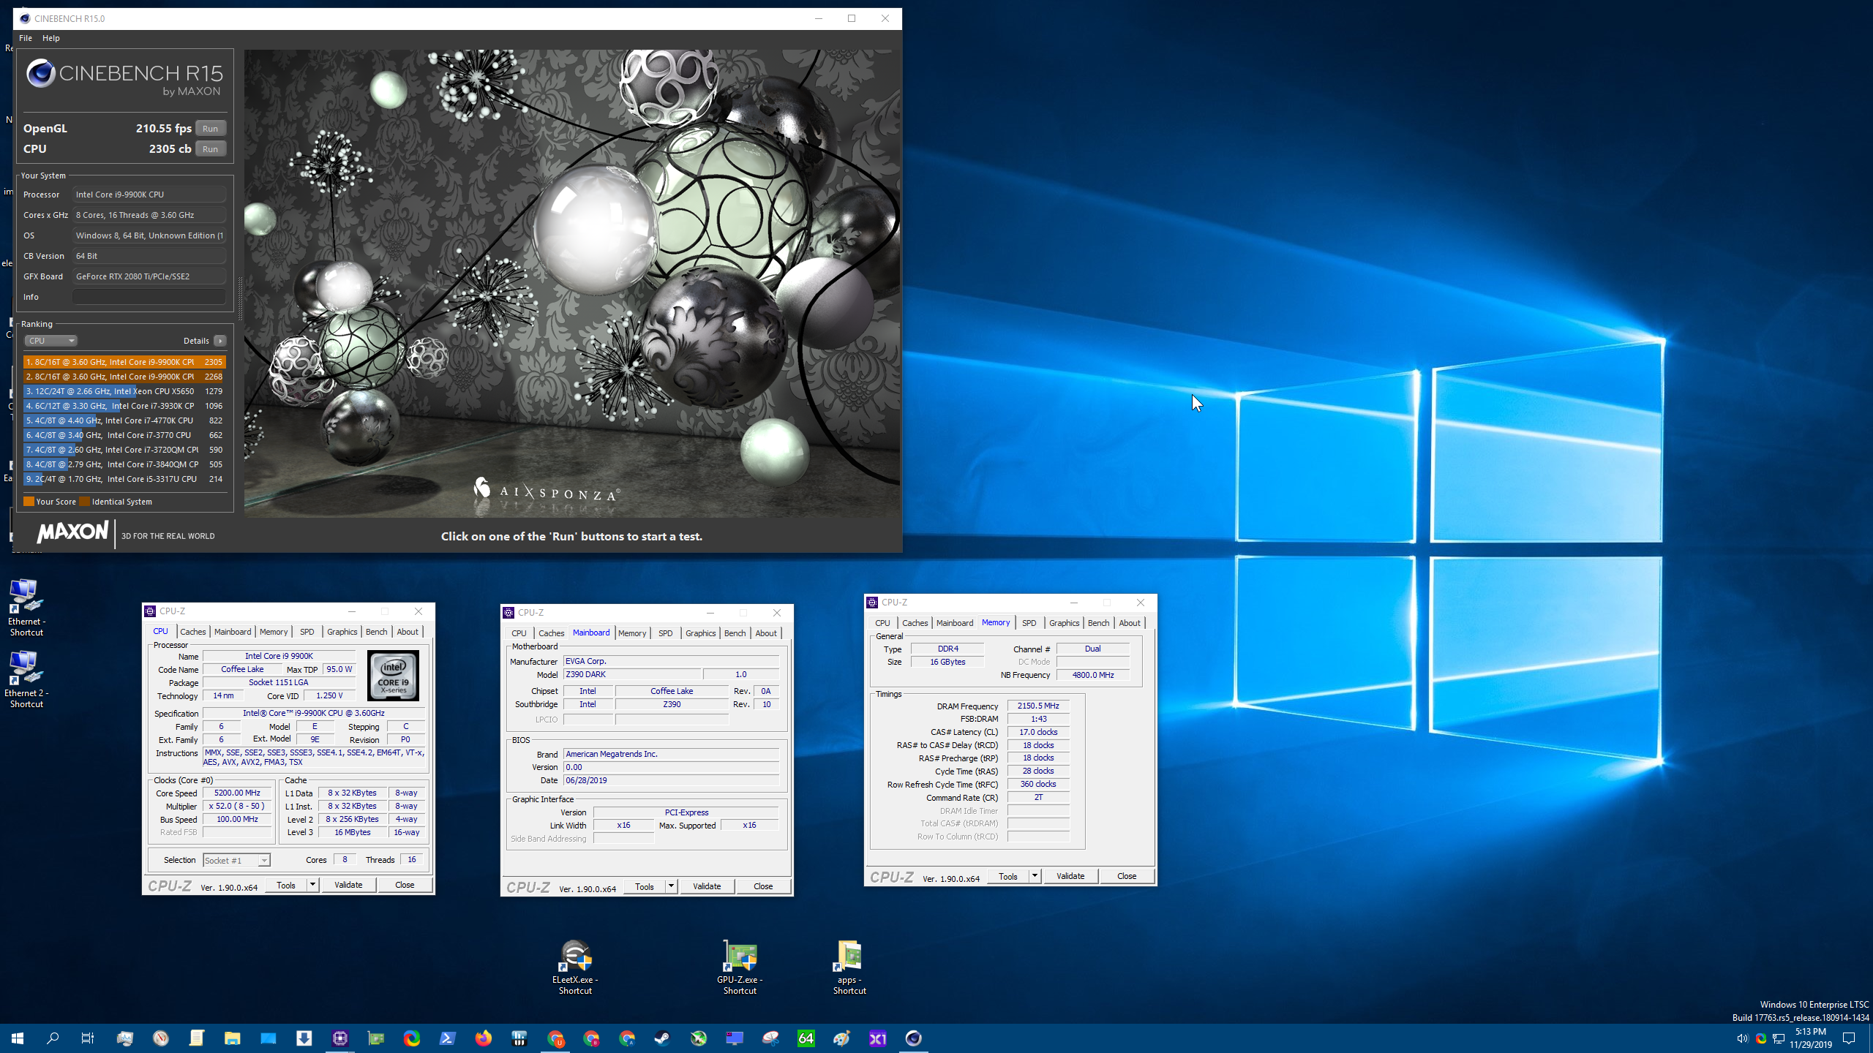Image resolution: width=1873 pixels, height=1053 pixels.
Task: Open Paint palette icon on taskbar
Action: [x=842, y=1038]
